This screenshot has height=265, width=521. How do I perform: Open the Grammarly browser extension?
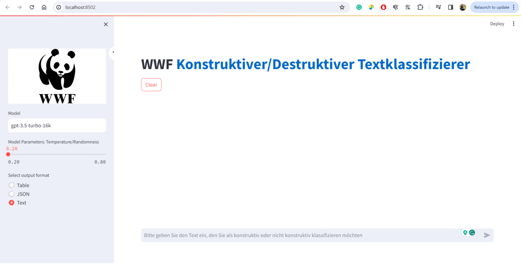359,7
